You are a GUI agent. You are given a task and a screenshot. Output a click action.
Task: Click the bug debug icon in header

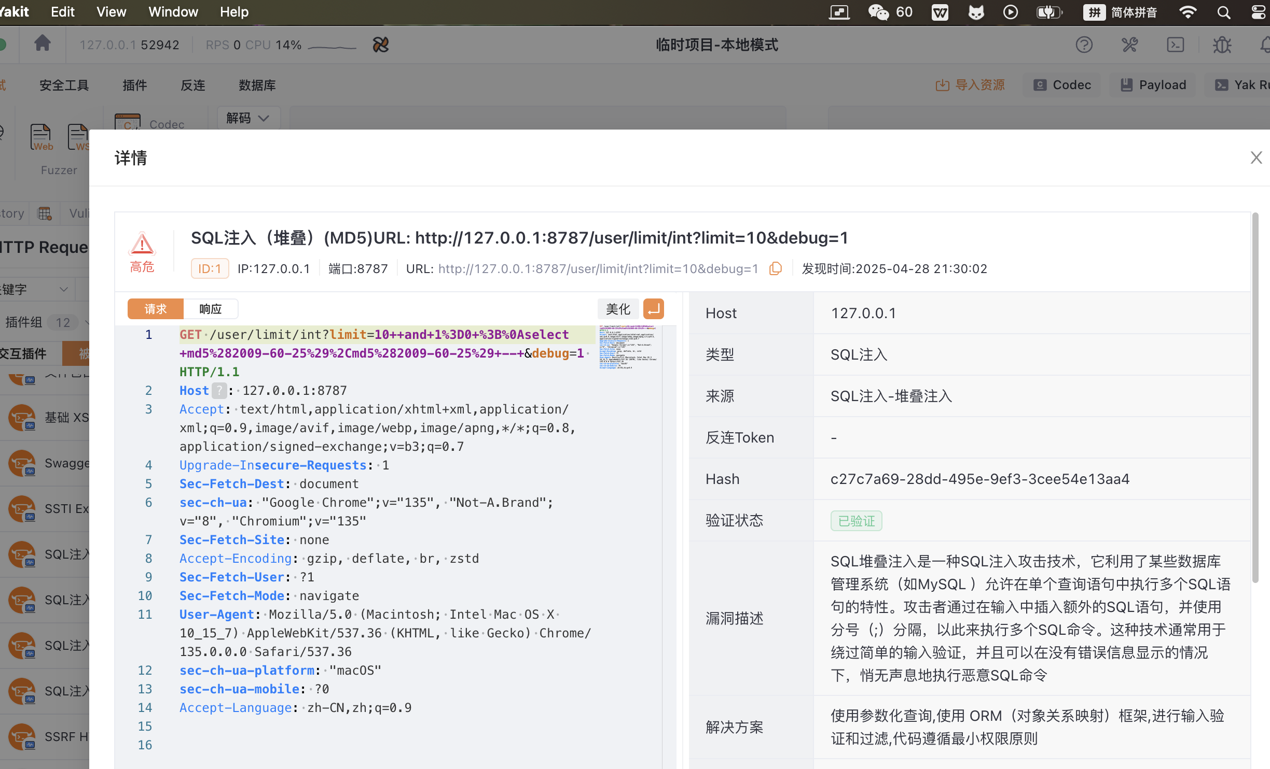pyautogui.click(x=1222, y=45)
